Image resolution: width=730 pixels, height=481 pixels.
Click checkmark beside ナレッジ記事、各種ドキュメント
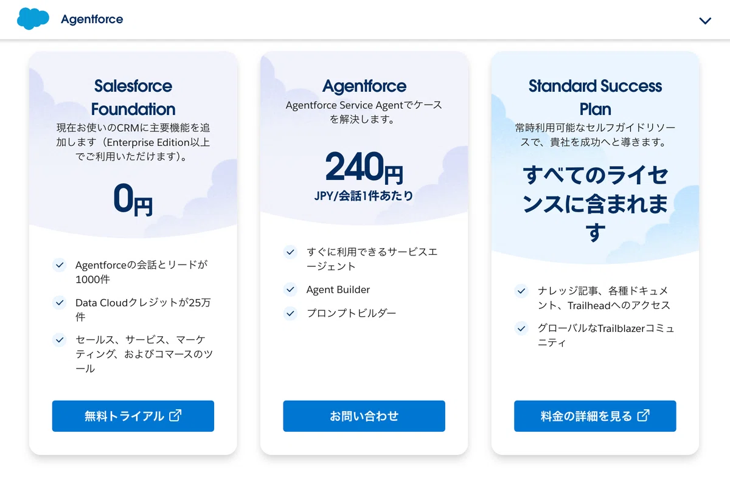521,291
